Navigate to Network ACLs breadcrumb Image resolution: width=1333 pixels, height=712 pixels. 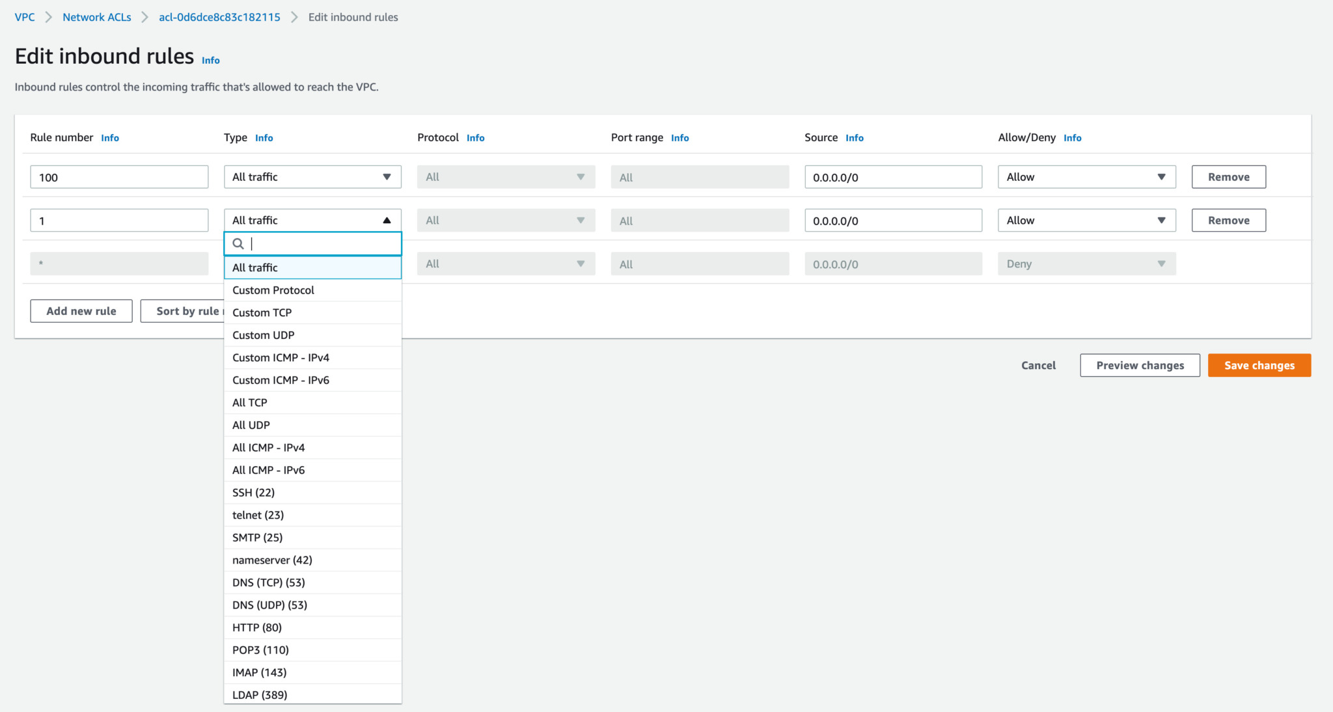tap(96, 17)
